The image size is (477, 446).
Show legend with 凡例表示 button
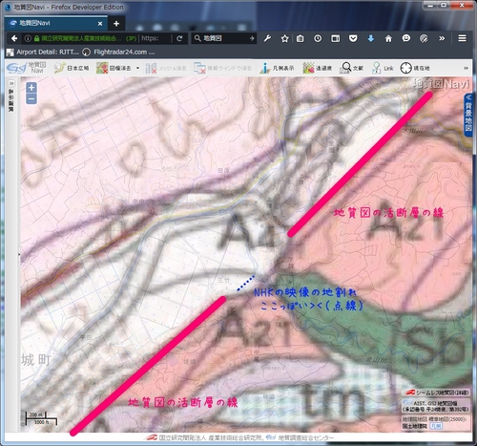277,68
